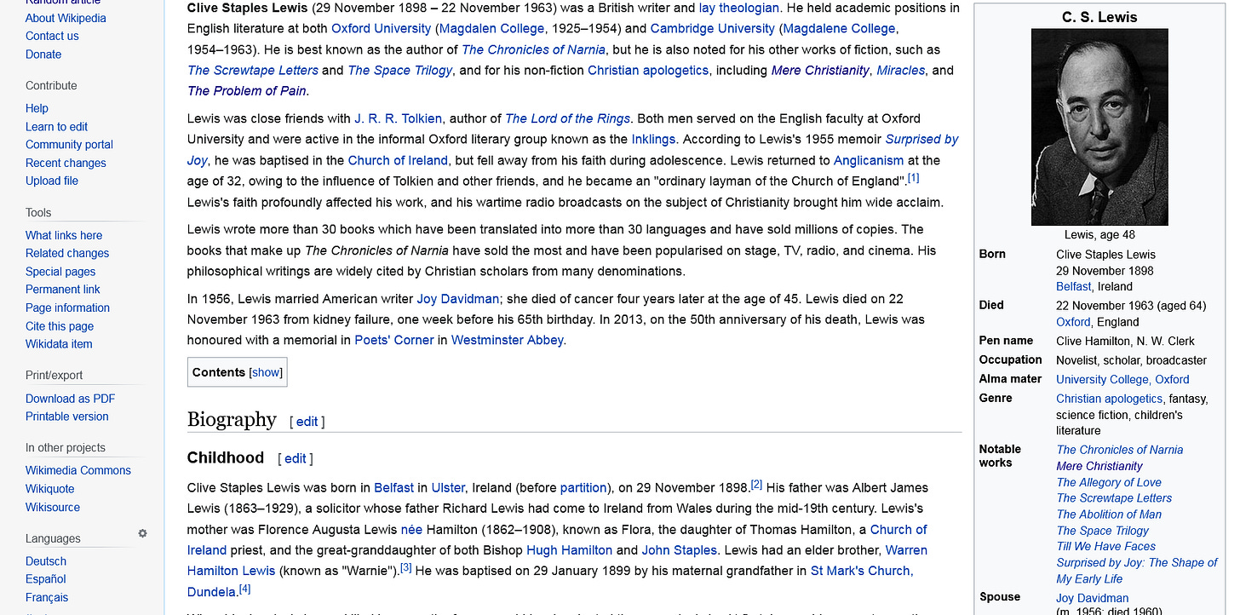Viewport: 1240px width, 615px height.
Task: Open Contact us sidebar link
Action: coord(52,36)
